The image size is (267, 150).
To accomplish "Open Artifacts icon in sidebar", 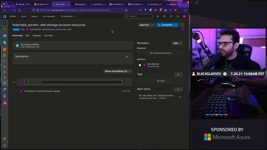I will [x=5, y=103].
